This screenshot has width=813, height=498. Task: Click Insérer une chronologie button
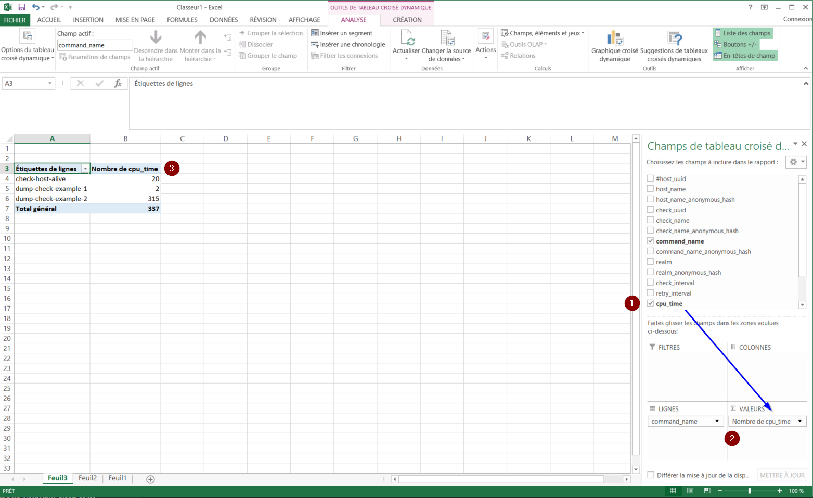347,44
